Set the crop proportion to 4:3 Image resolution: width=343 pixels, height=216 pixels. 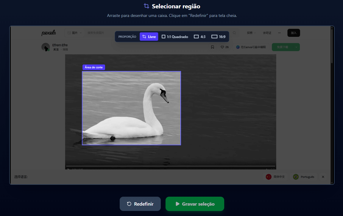pos(199,37)
